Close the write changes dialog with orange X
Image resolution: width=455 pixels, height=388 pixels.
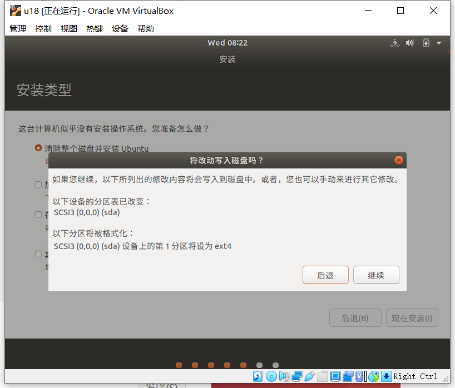(x=398, y=160)
